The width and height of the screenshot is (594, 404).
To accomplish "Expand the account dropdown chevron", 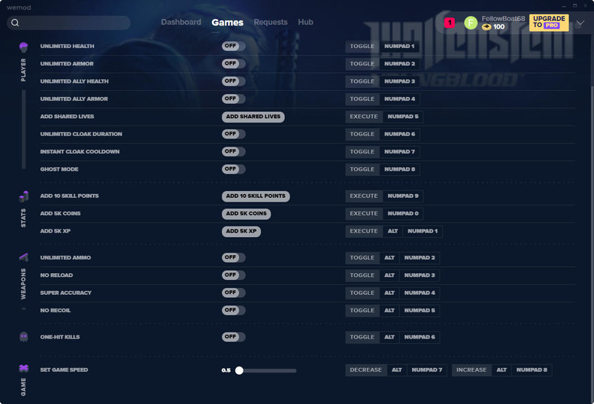I will point(580,23).
